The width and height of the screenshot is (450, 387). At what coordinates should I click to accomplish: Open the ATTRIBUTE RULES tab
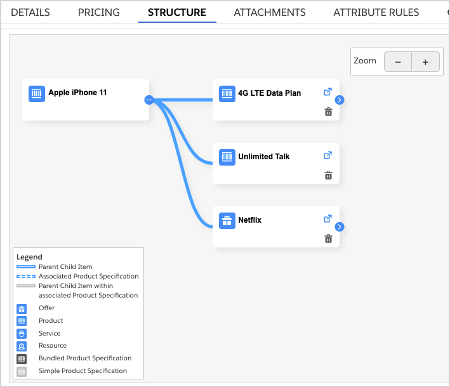point(376,12)
